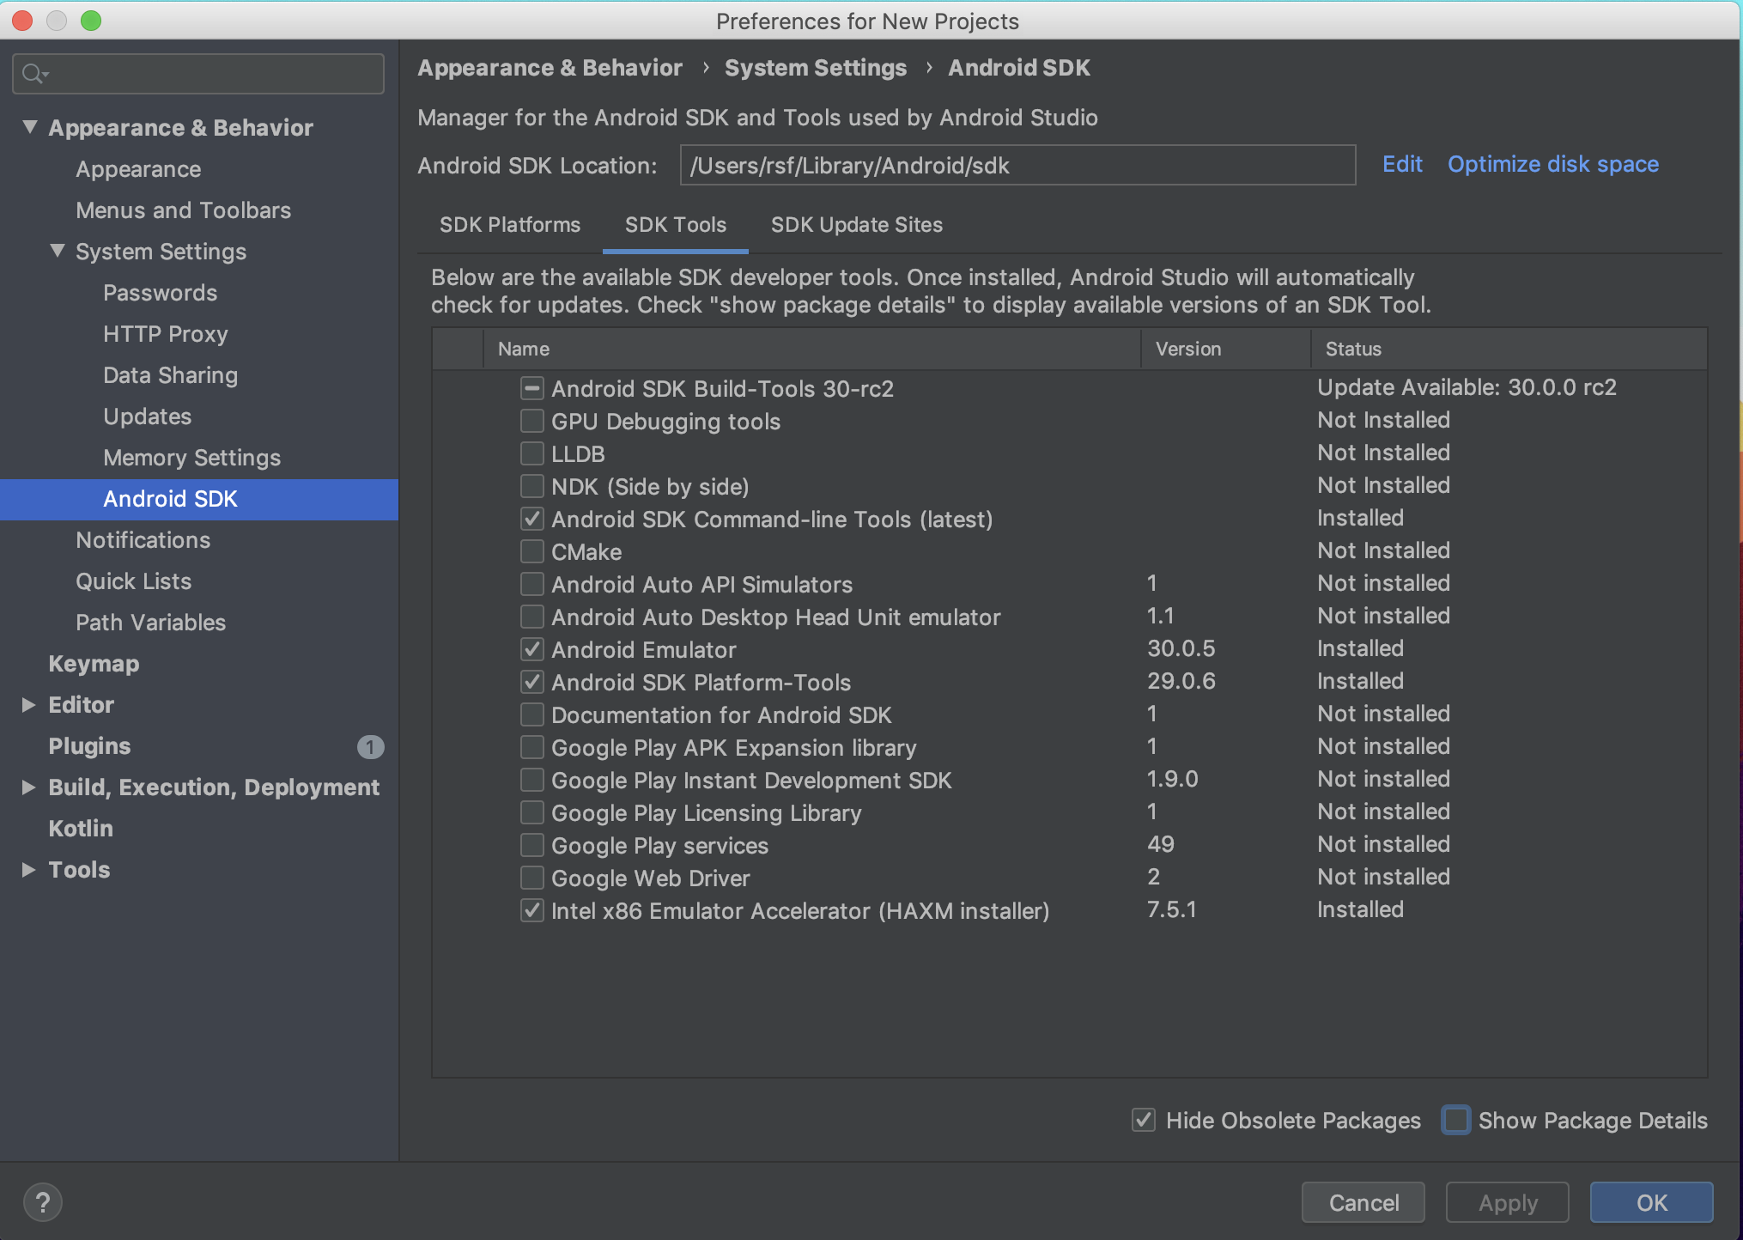Screen dimensions: 1743x1240
Task: Click Optimize disk space link
Action: click(1553, 164)
